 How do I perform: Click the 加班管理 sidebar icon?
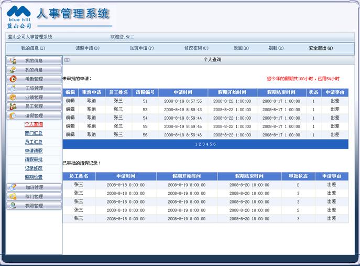click(x=13, y=187)
